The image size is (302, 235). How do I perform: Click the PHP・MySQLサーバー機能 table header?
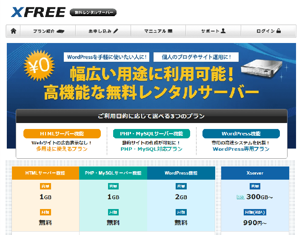(113, 173)
